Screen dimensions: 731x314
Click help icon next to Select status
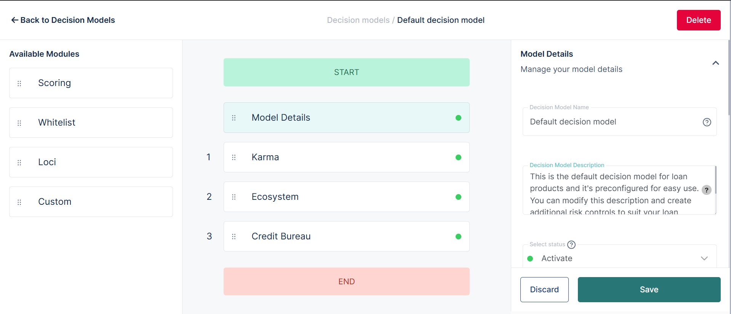(x=571, y=245)
